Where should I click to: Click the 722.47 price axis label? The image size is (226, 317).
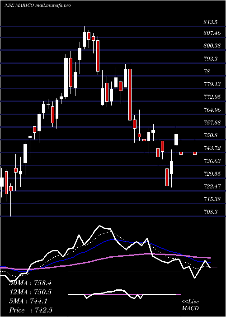click(212, 187)
